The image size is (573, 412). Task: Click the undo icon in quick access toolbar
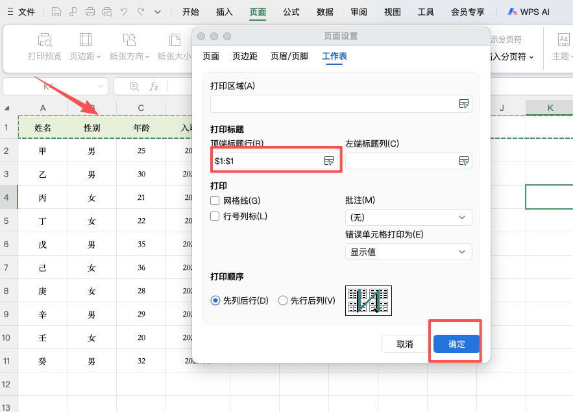point(124,12)
